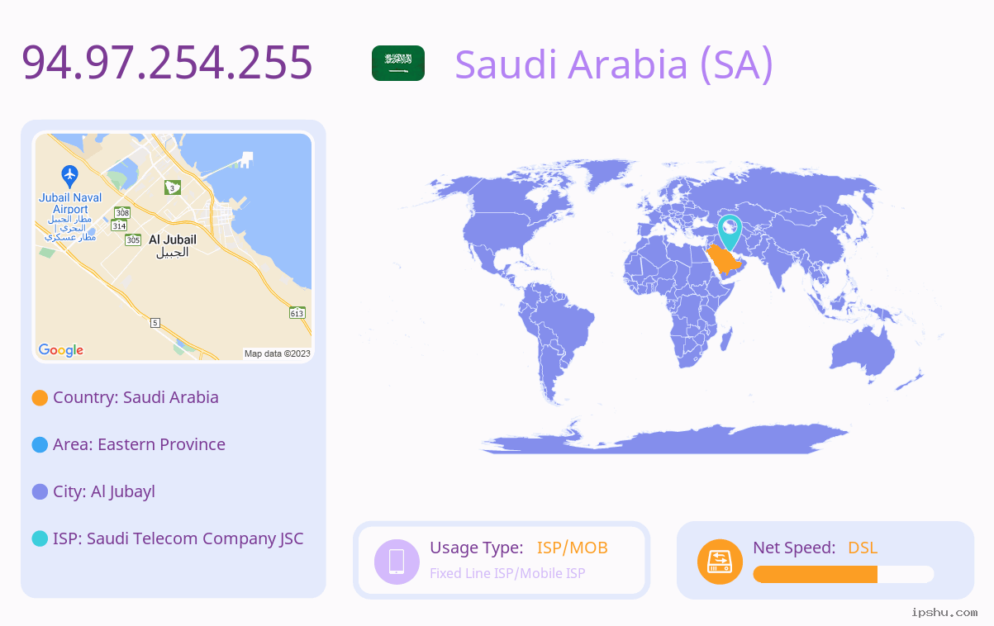Click route 613 marker on the map
The height and width of the screenshot is (626, 994).
coord(297,313)
